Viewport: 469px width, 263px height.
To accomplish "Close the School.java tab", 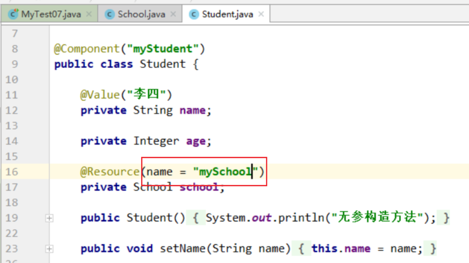I will (173, 14).
